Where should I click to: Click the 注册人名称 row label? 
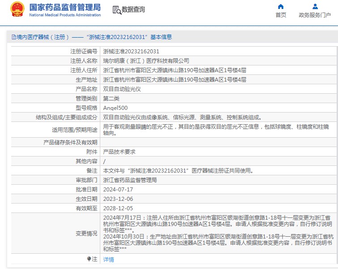point(84,61)
